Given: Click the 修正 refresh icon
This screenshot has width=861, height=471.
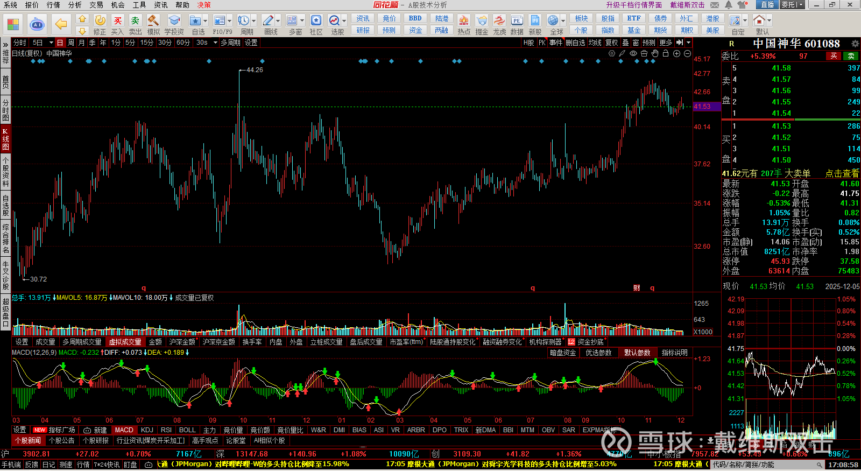Looking at the screenshot, I should [x=100, y=22].
